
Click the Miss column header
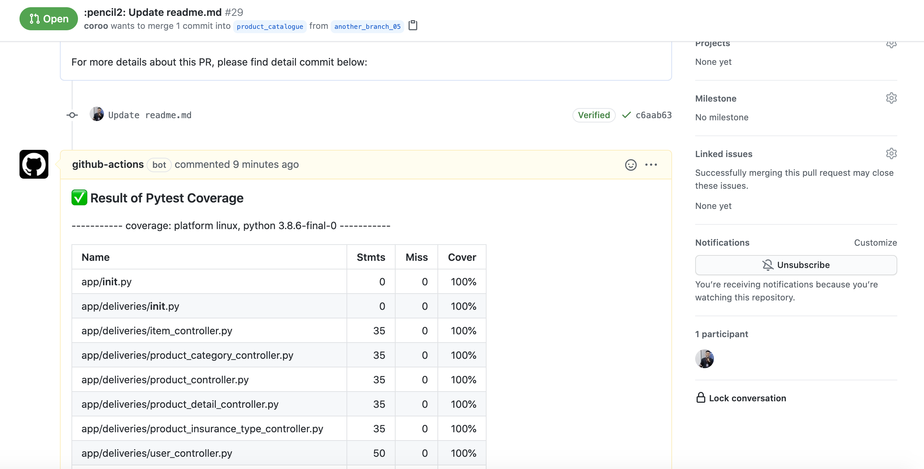[x=417, y=257]
